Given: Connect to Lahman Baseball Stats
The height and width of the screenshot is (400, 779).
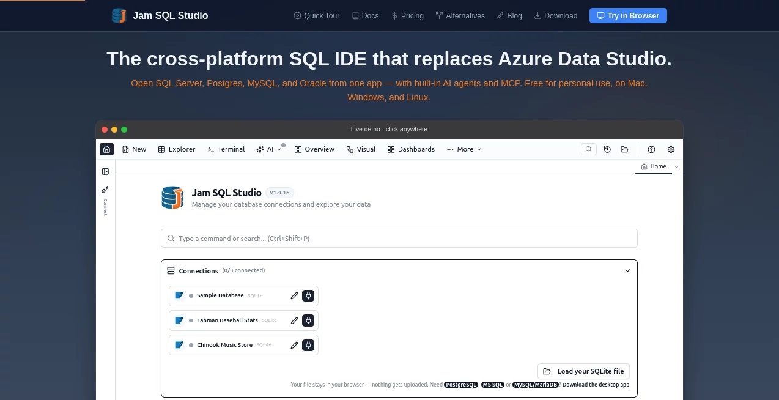Looking at the screenshot, I should 308,320.
